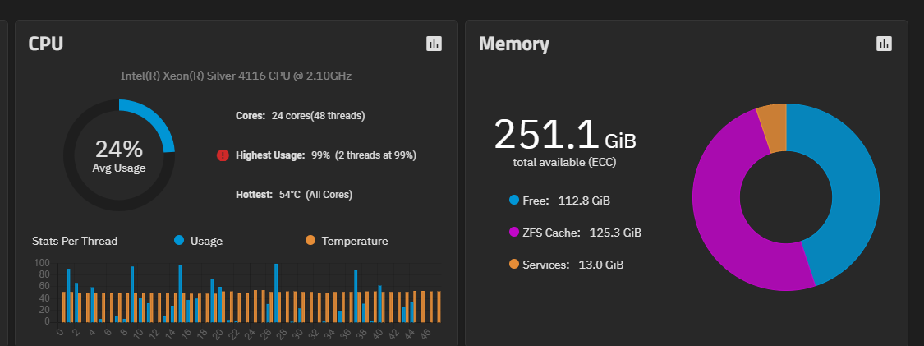Click the Hottest 54°C temperature reading
Viewport: 924px width, 346px height.
coord(293,195)
